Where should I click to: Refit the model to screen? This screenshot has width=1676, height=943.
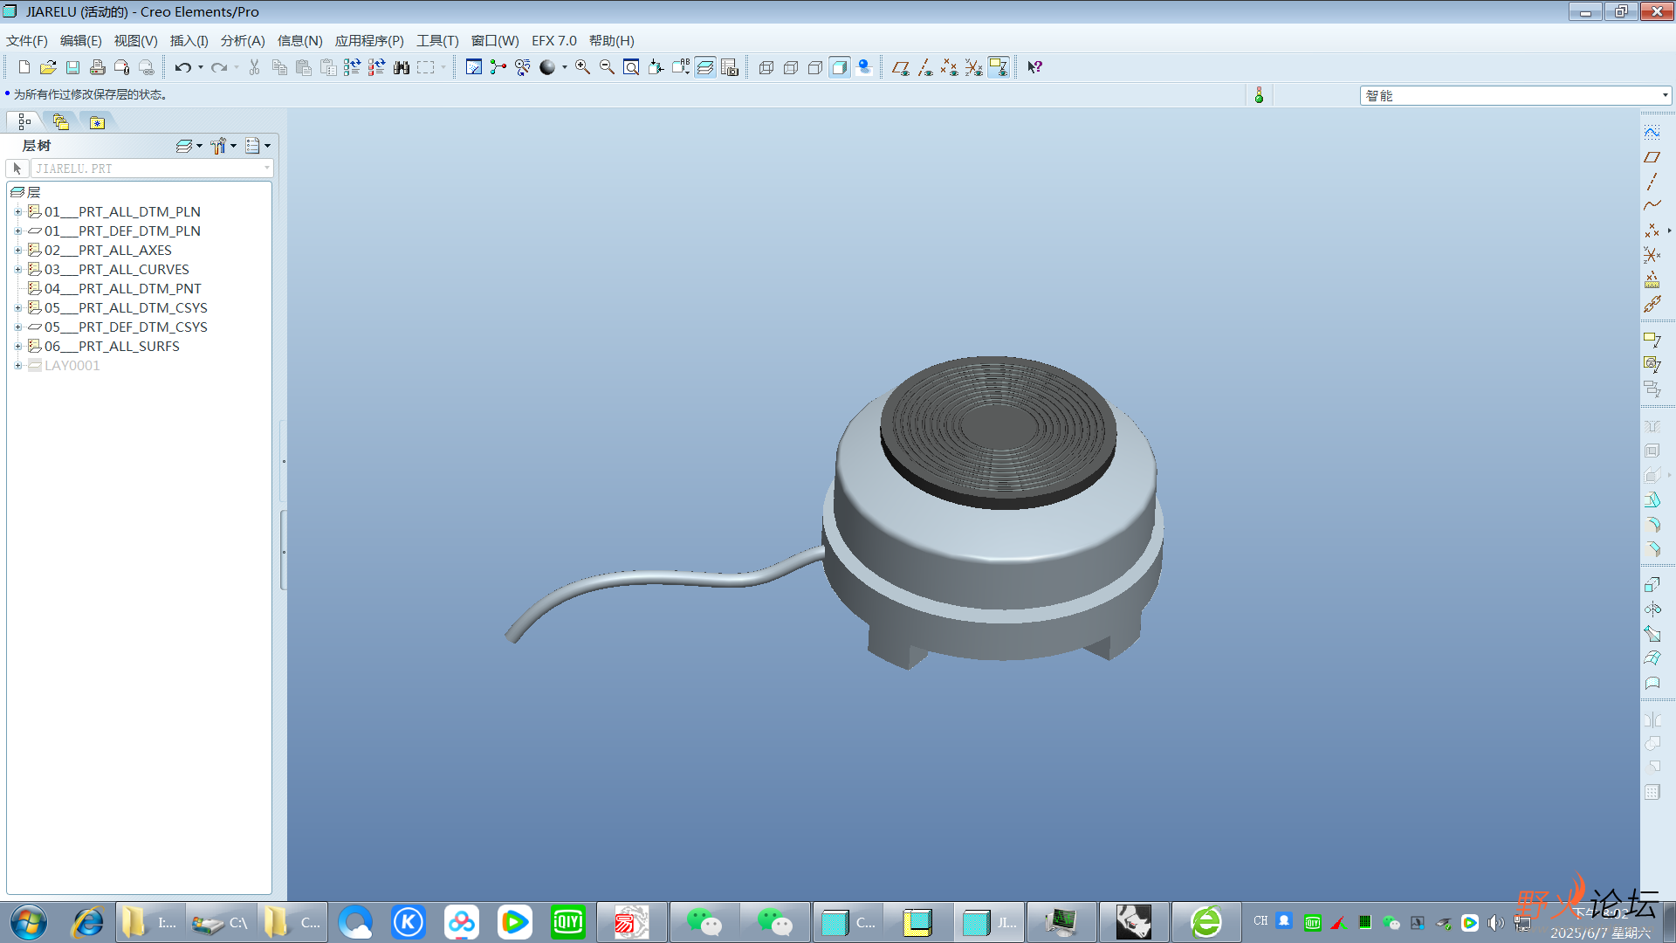pyautogui.click(x=631, y=67)
